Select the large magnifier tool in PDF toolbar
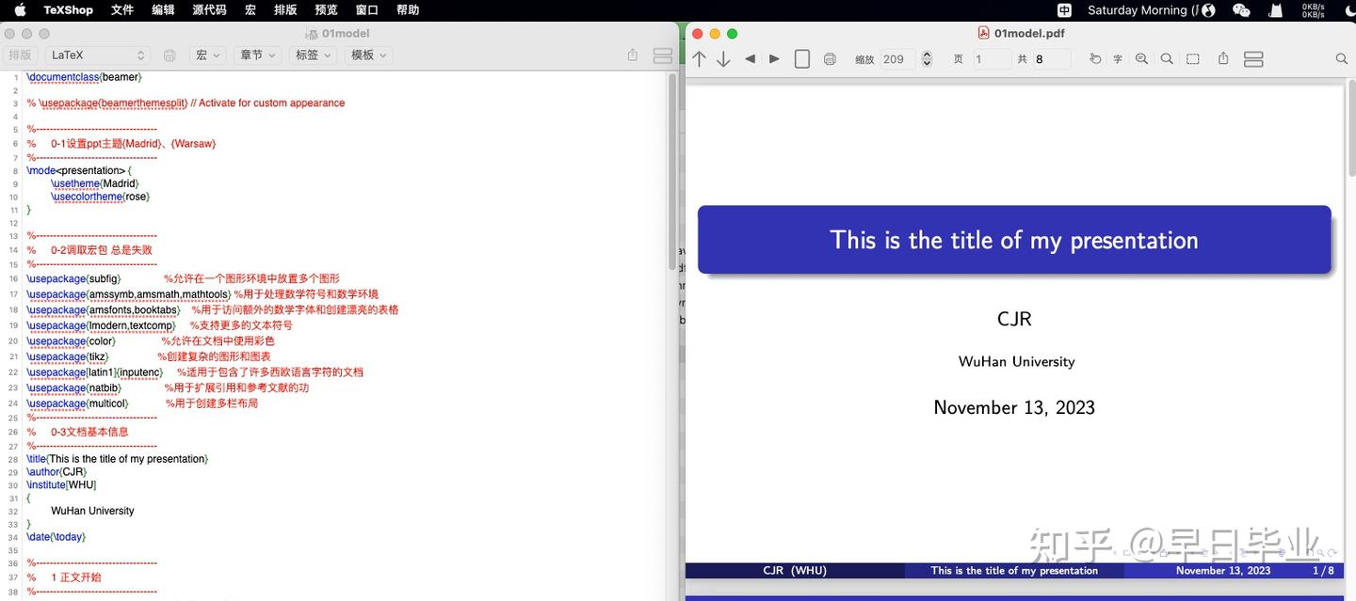Image resolution: width=1356 pixels, height=601 pixels. point(1167,59)
